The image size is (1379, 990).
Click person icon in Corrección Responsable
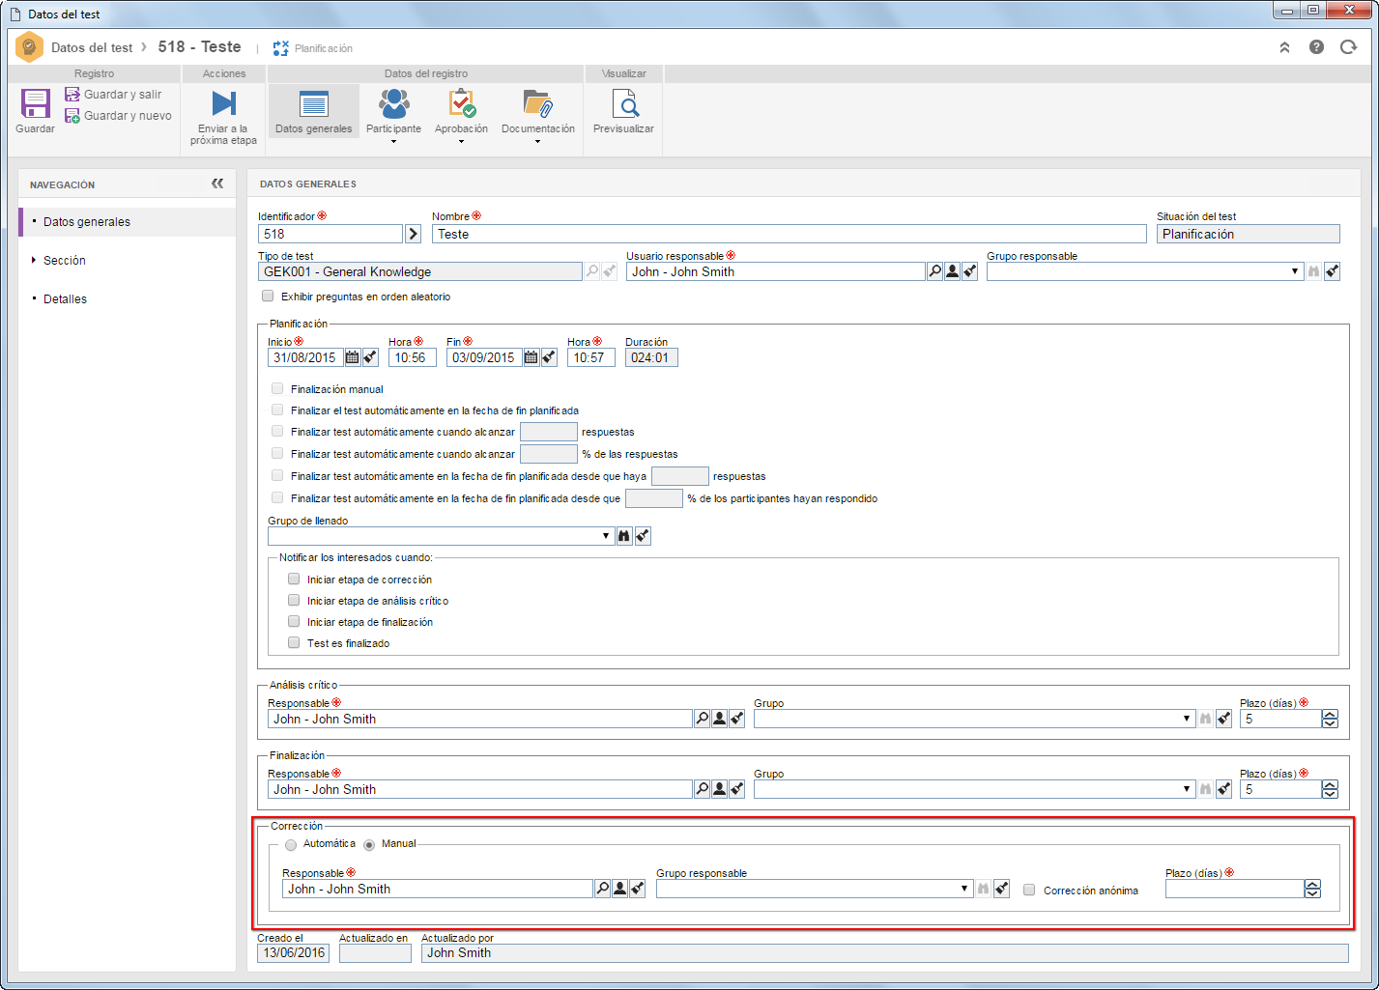pyautogui.click(x=620, y=889)
